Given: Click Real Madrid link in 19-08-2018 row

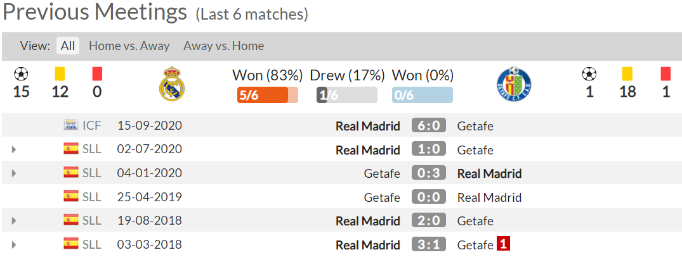Looking at the screenshot, I should pos(367,221).
